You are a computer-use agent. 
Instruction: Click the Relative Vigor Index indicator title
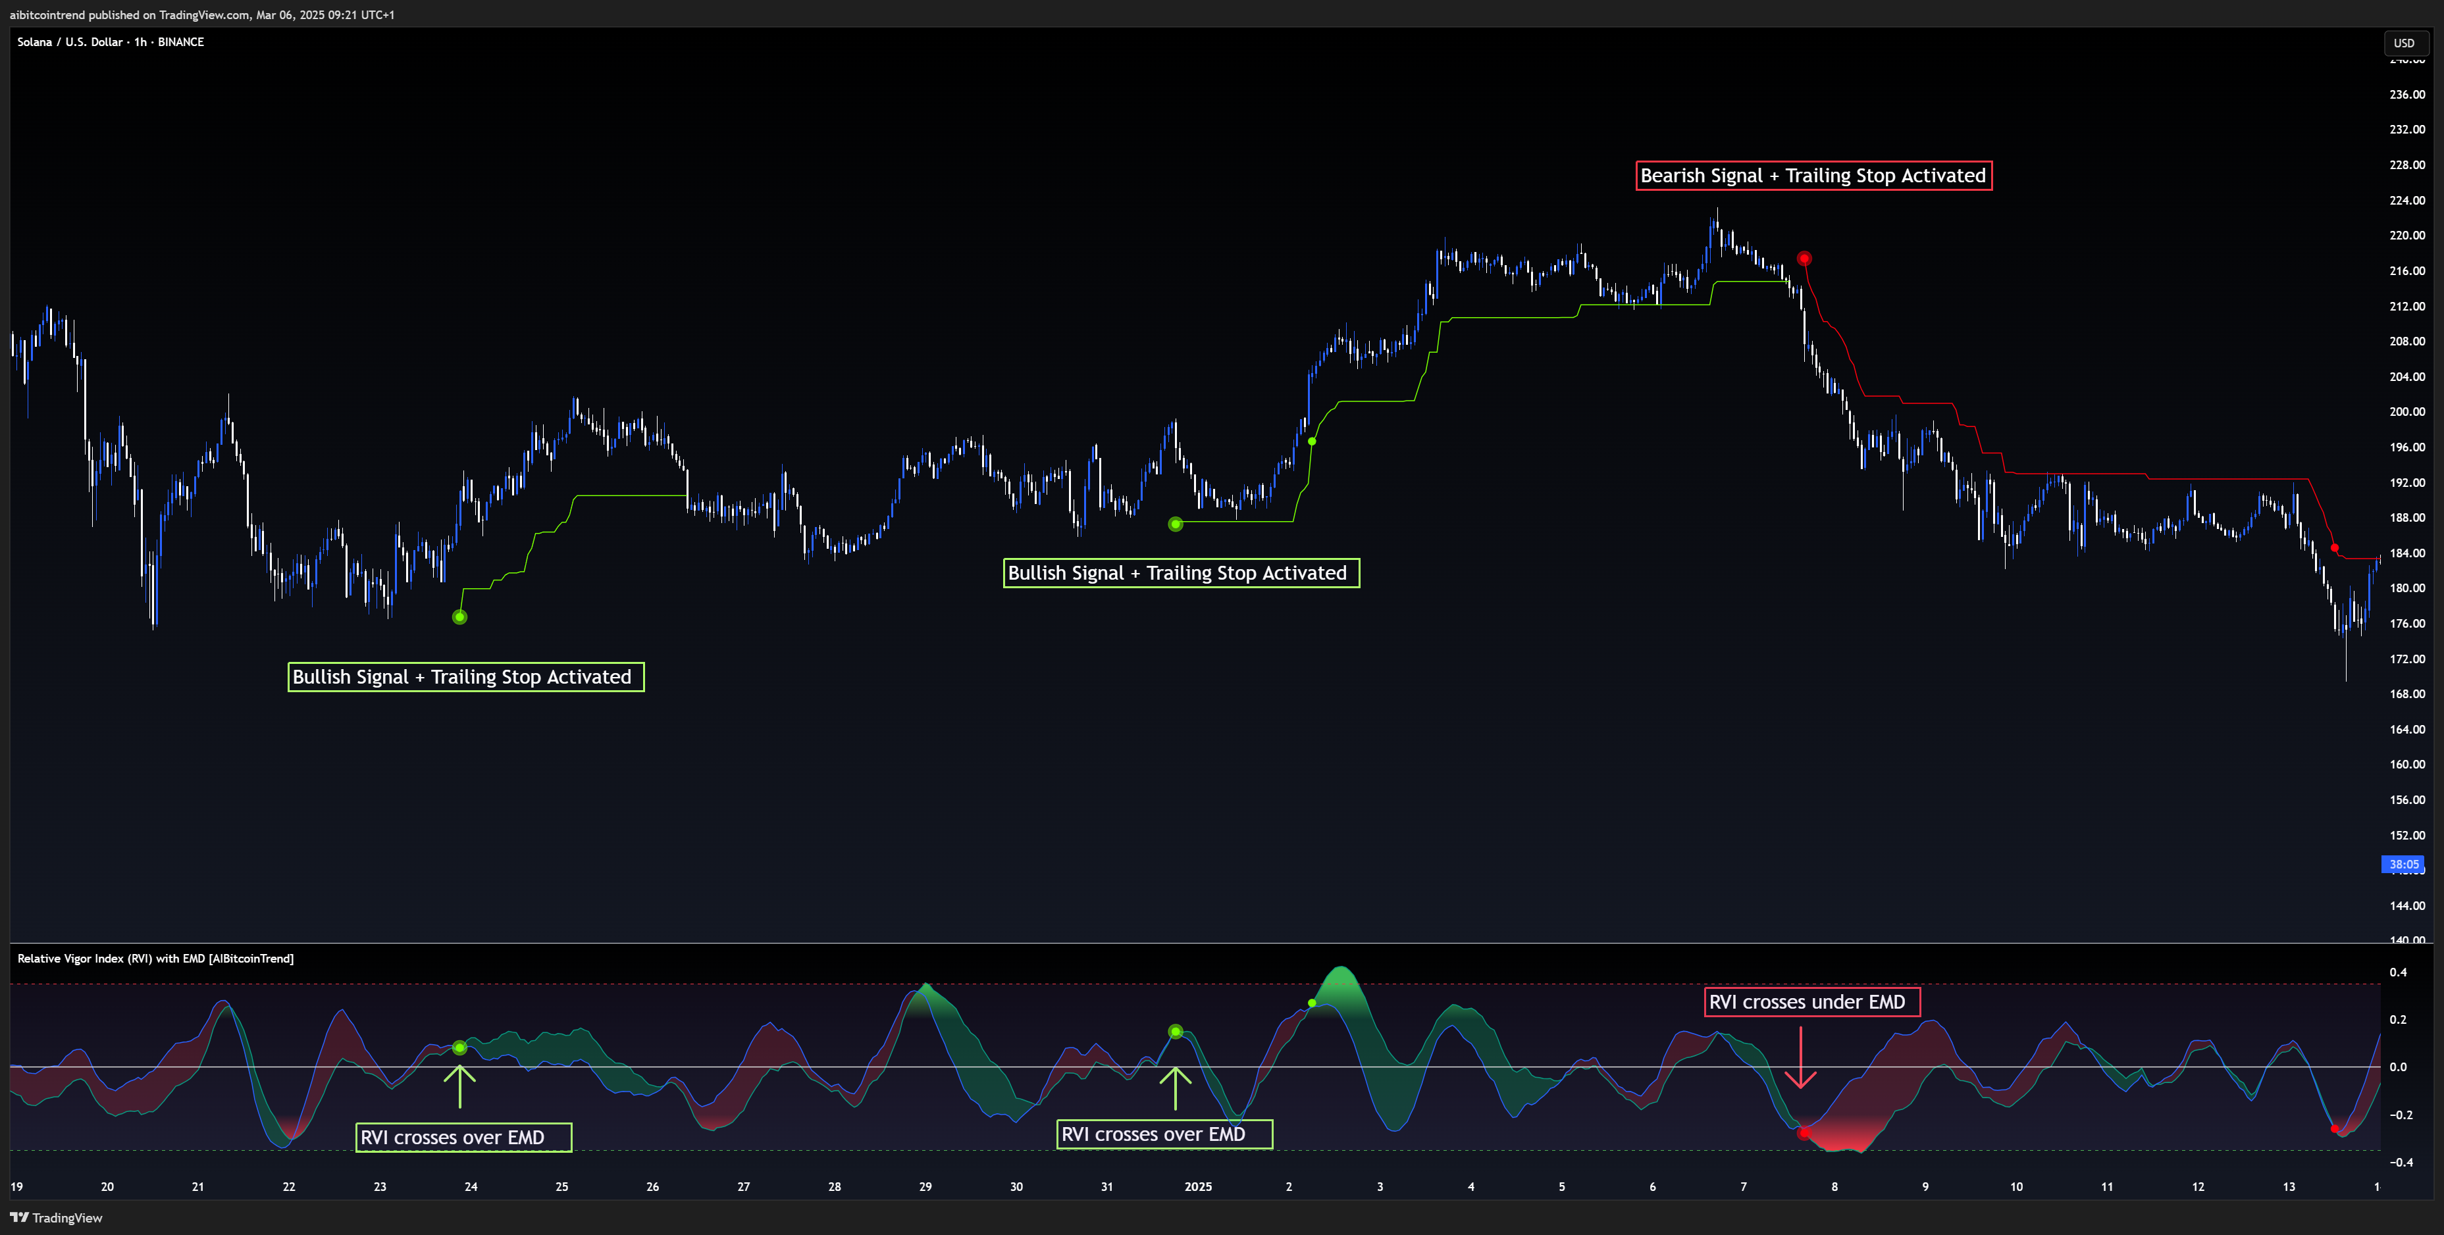coord(155,958)
